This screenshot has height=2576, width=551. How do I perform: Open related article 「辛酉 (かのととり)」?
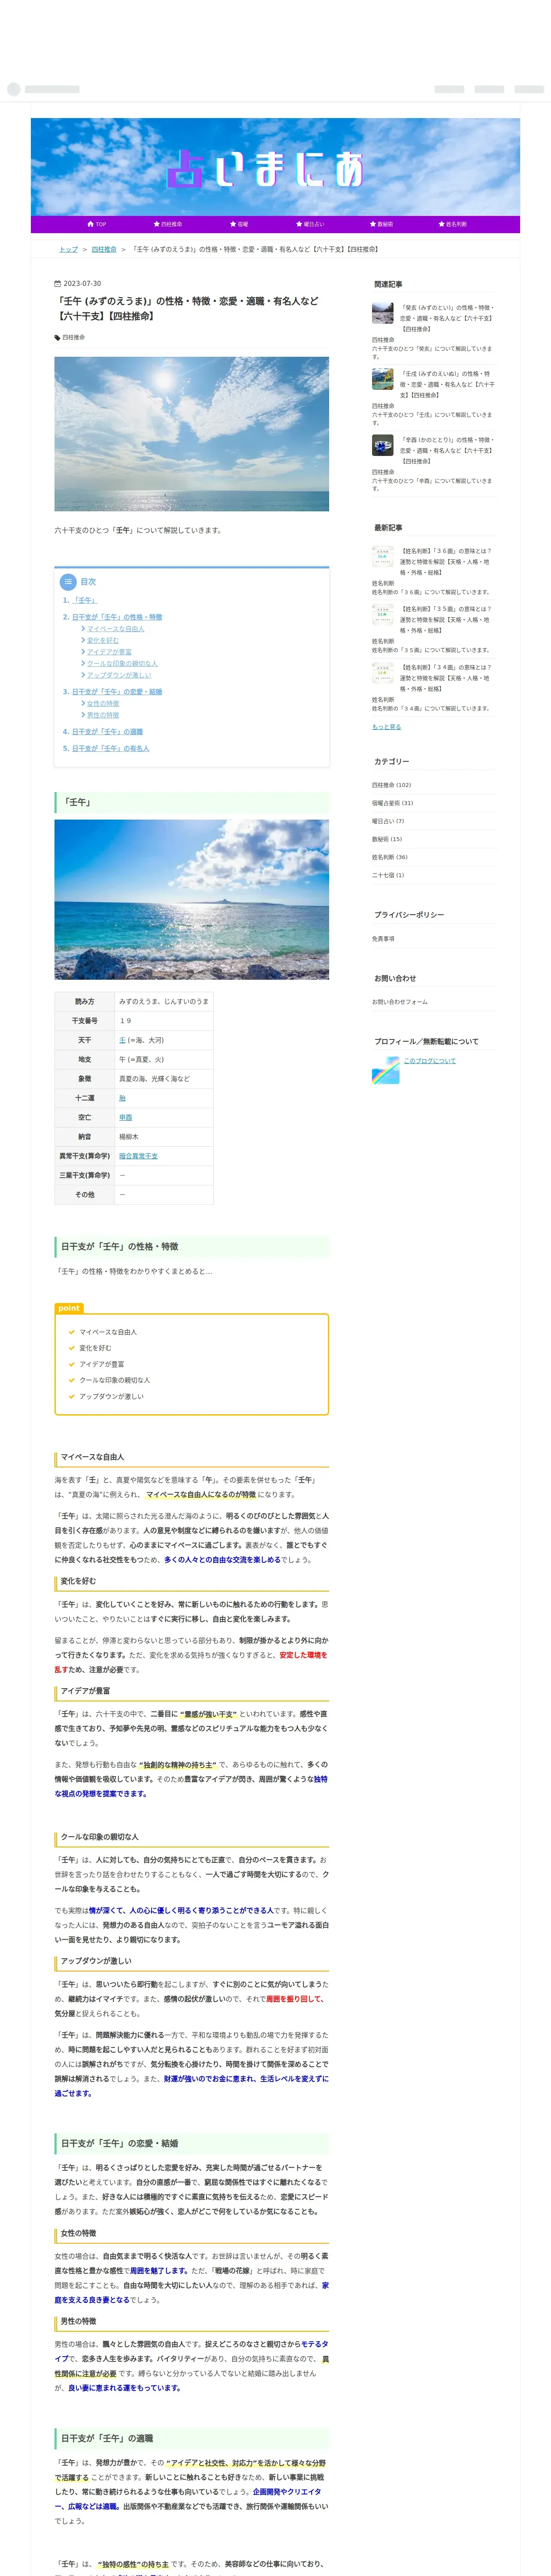tap(447, 450)
